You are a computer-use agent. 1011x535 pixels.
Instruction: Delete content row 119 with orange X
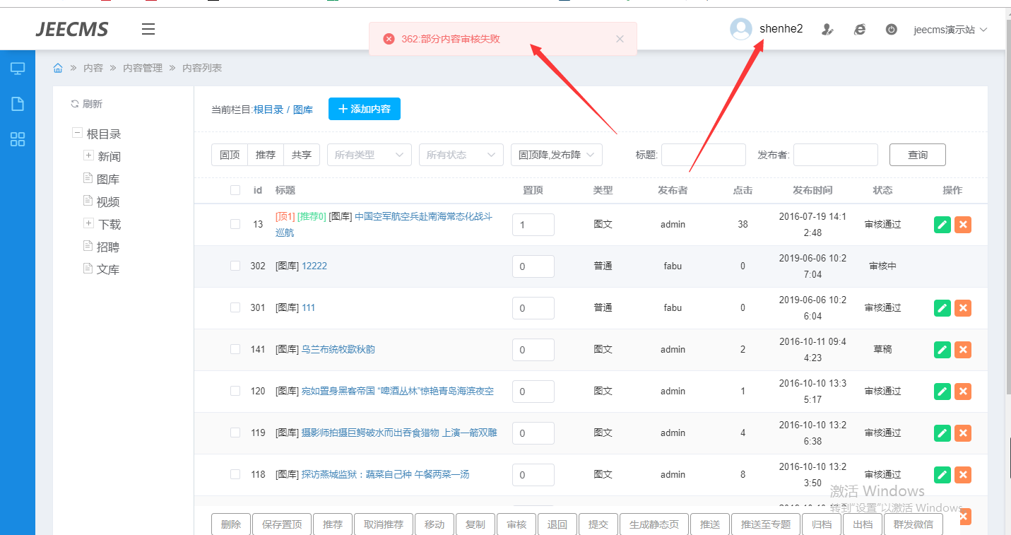click(963, 433)
